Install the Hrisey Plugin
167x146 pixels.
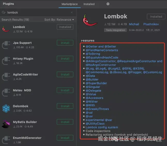coord(65,59)
